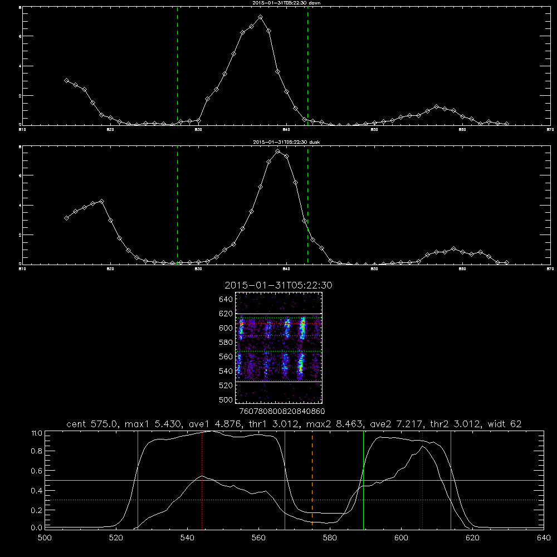This screenshot has height=557, width=557.
Task: Click the 'ave2 7.217' value in the stats line
Action: pyautogui.click(x=396, y=424)
